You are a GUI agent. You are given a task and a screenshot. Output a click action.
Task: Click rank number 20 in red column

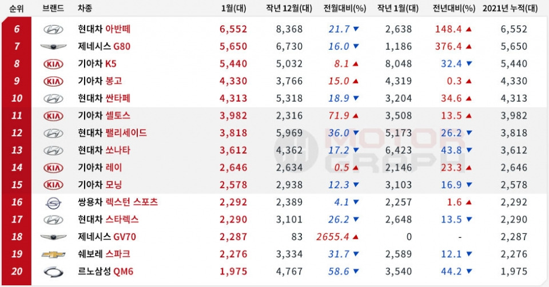pos(17,272)
